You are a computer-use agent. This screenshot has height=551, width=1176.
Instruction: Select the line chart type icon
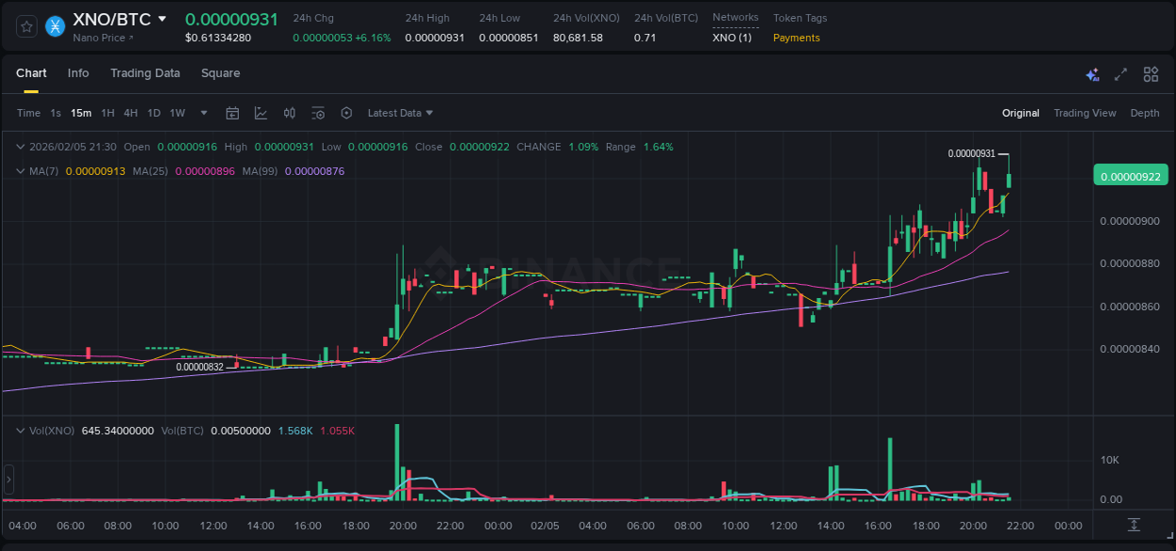262,113
